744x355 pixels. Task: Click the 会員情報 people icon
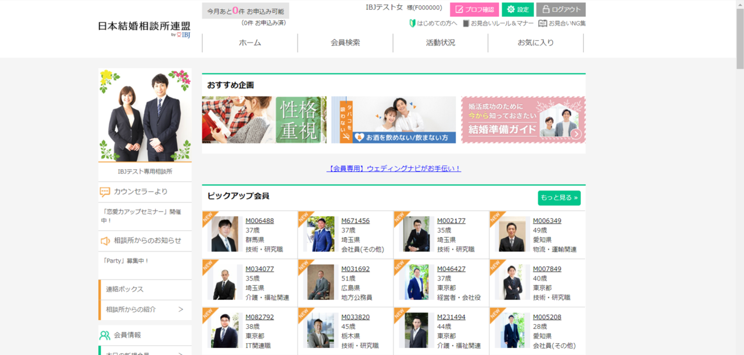pyautogui.click(x=105, y=335)
